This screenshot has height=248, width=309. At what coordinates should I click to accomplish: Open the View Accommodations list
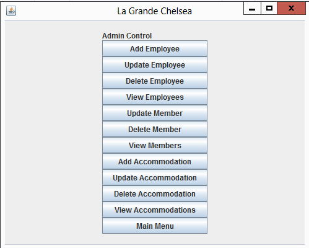[x=155, y=210]
